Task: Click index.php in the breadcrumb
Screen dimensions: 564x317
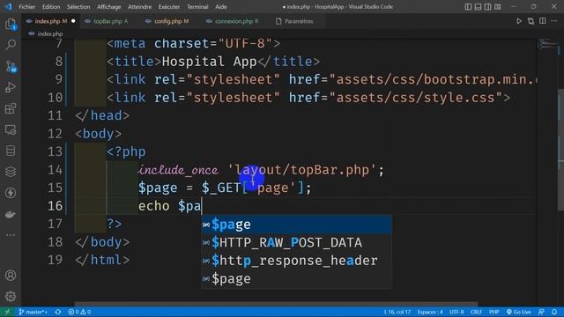Action: [x=50, y=33]
